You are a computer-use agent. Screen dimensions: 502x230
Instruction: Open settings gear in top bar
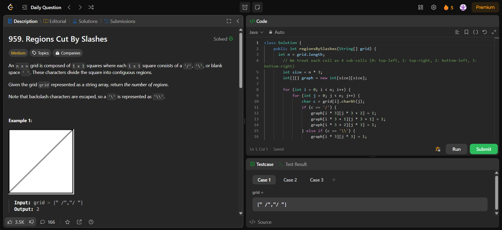click(434, 7)
